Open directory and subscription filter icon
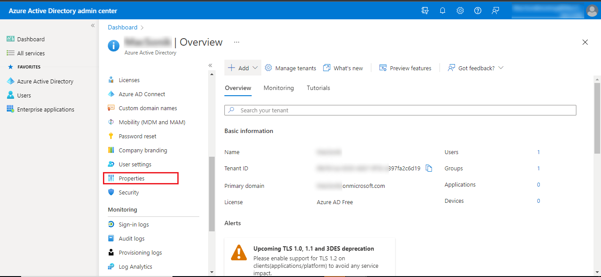Viewport: 601px width, 277px height. click(x=425, y=11)
